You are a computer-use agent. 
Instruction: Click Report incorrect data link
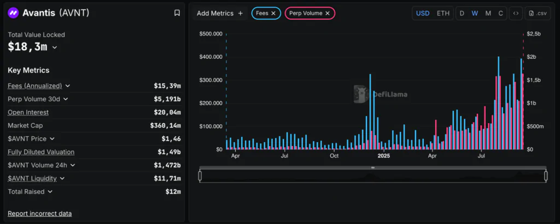39,213
